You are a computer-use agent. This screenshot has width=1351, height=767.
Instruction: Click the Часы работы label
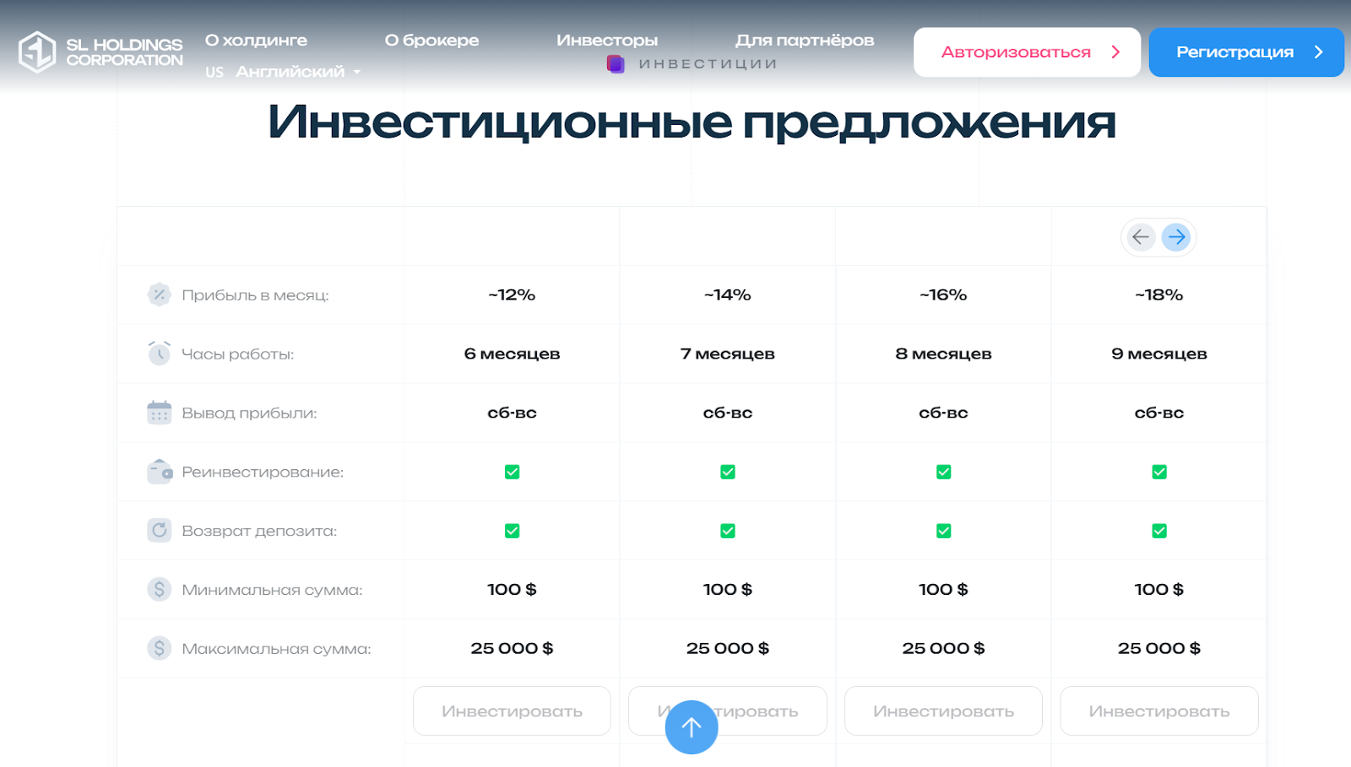[238, 354]
